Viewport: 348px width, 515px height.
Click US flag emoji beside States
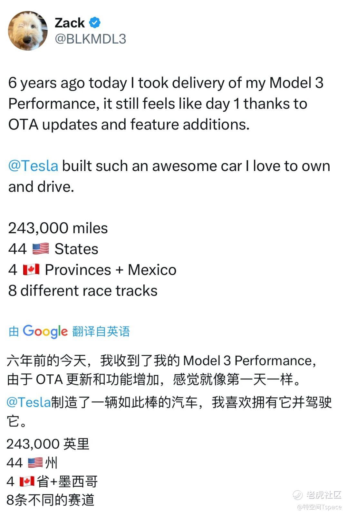click(41, 249)
